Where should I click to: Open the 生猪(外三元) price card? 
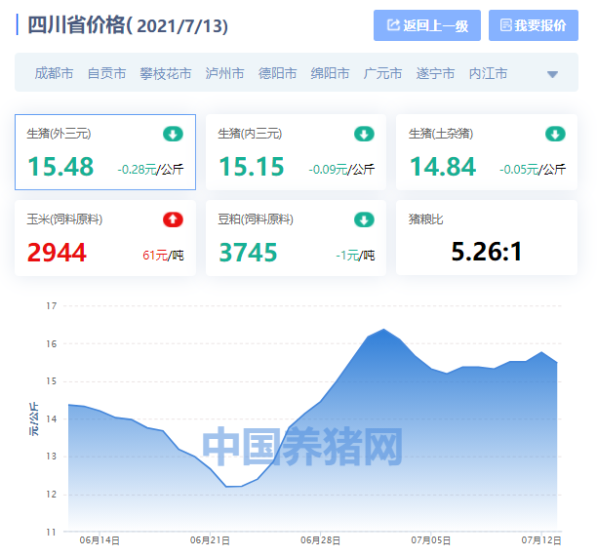coord(105,152)
